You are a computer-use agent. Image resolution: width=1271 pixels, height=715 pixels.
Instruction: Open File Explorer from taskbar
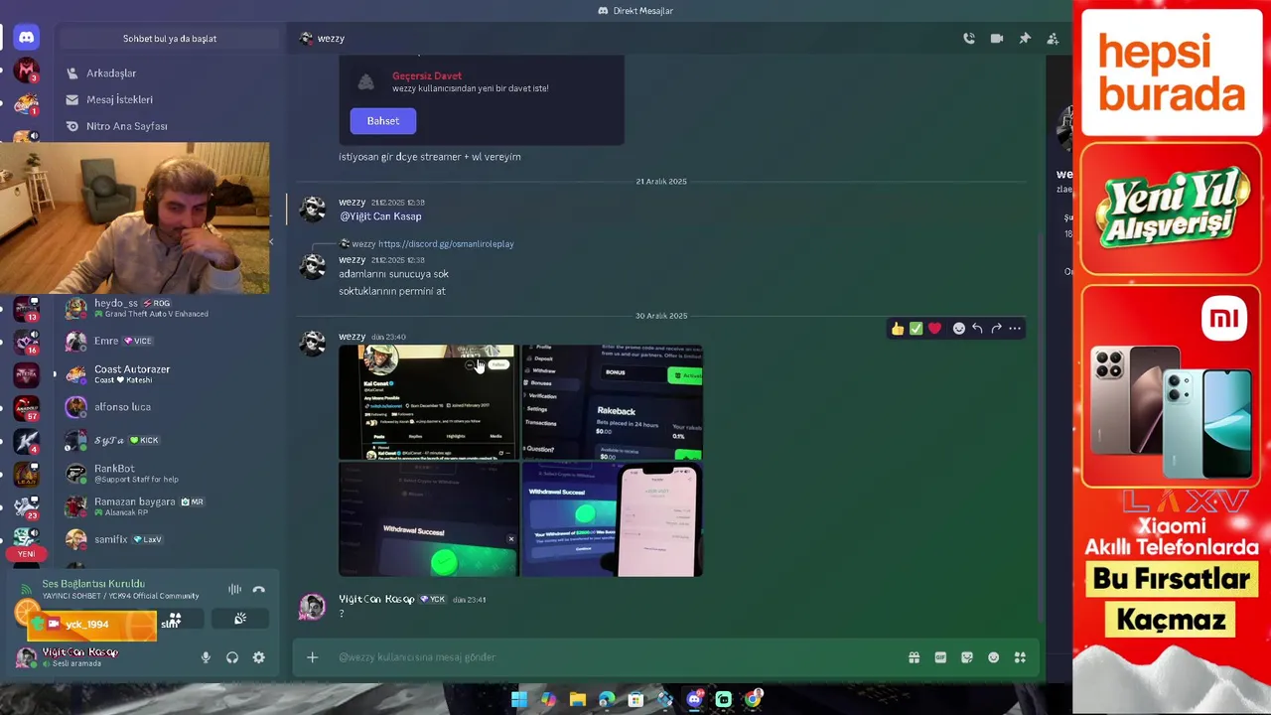[x=577, y=700]
